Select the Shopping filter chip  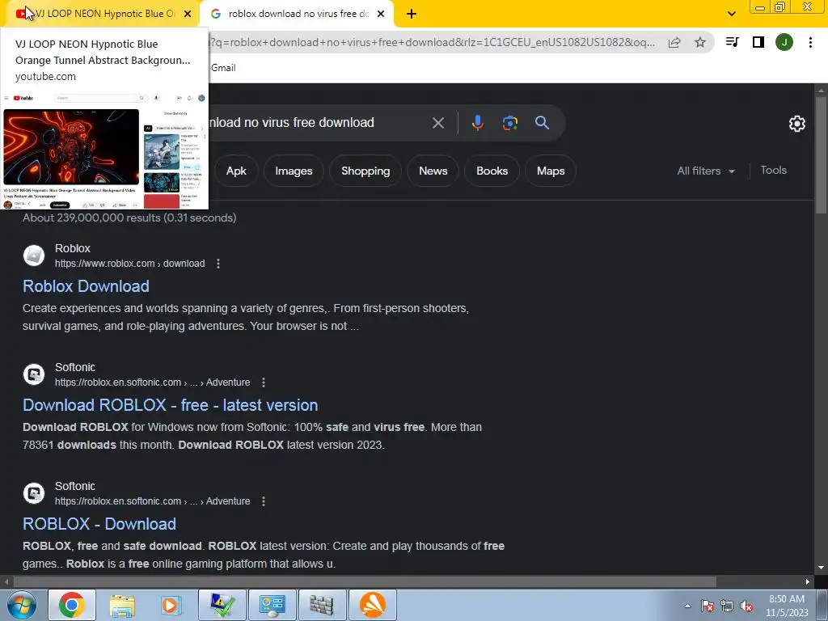(365, 171)
